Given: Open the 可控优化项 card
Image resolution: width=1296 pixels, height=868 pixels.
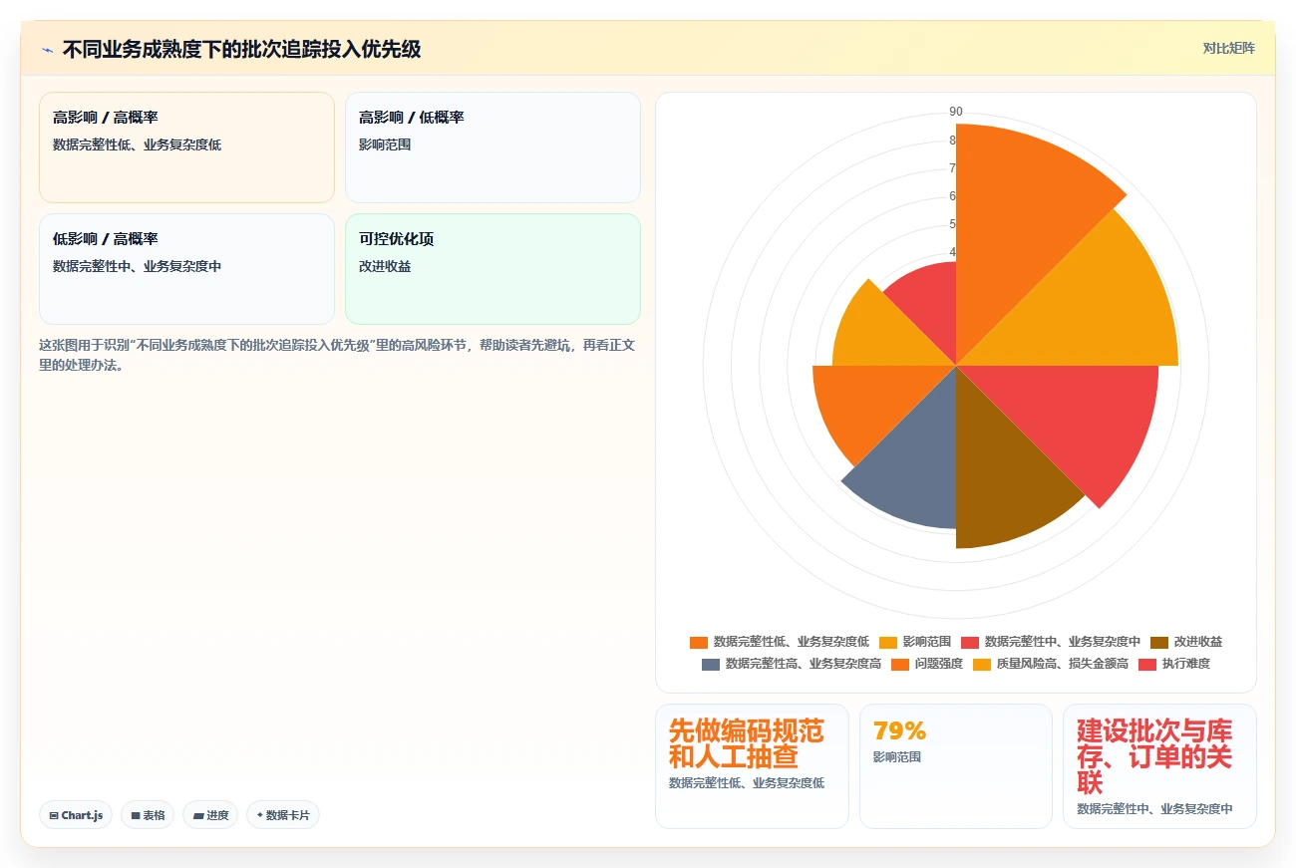Looking at the screenshot, I should click(x=492, y=269).
